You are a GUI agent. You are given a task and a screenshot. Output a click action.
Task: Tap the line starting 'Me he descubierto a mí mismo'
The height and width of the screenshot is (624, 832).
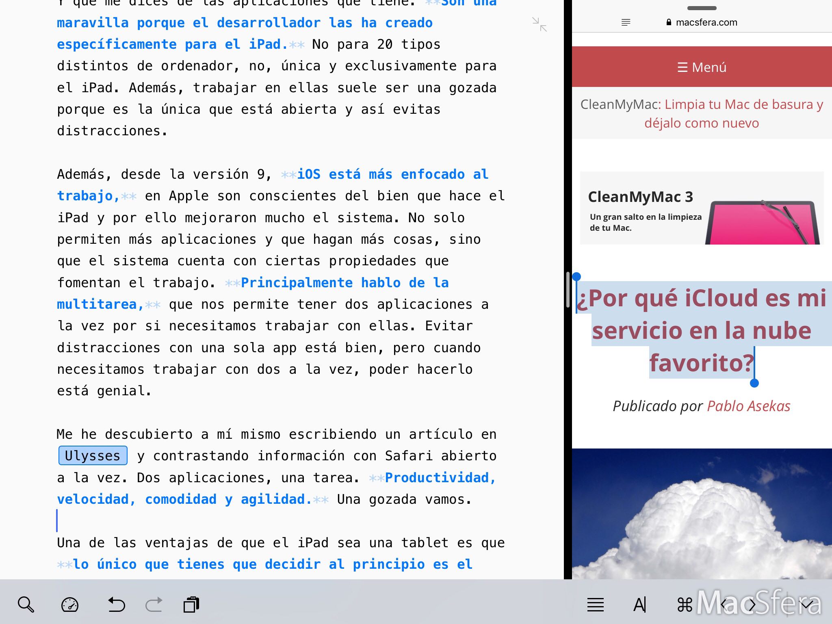277,434
